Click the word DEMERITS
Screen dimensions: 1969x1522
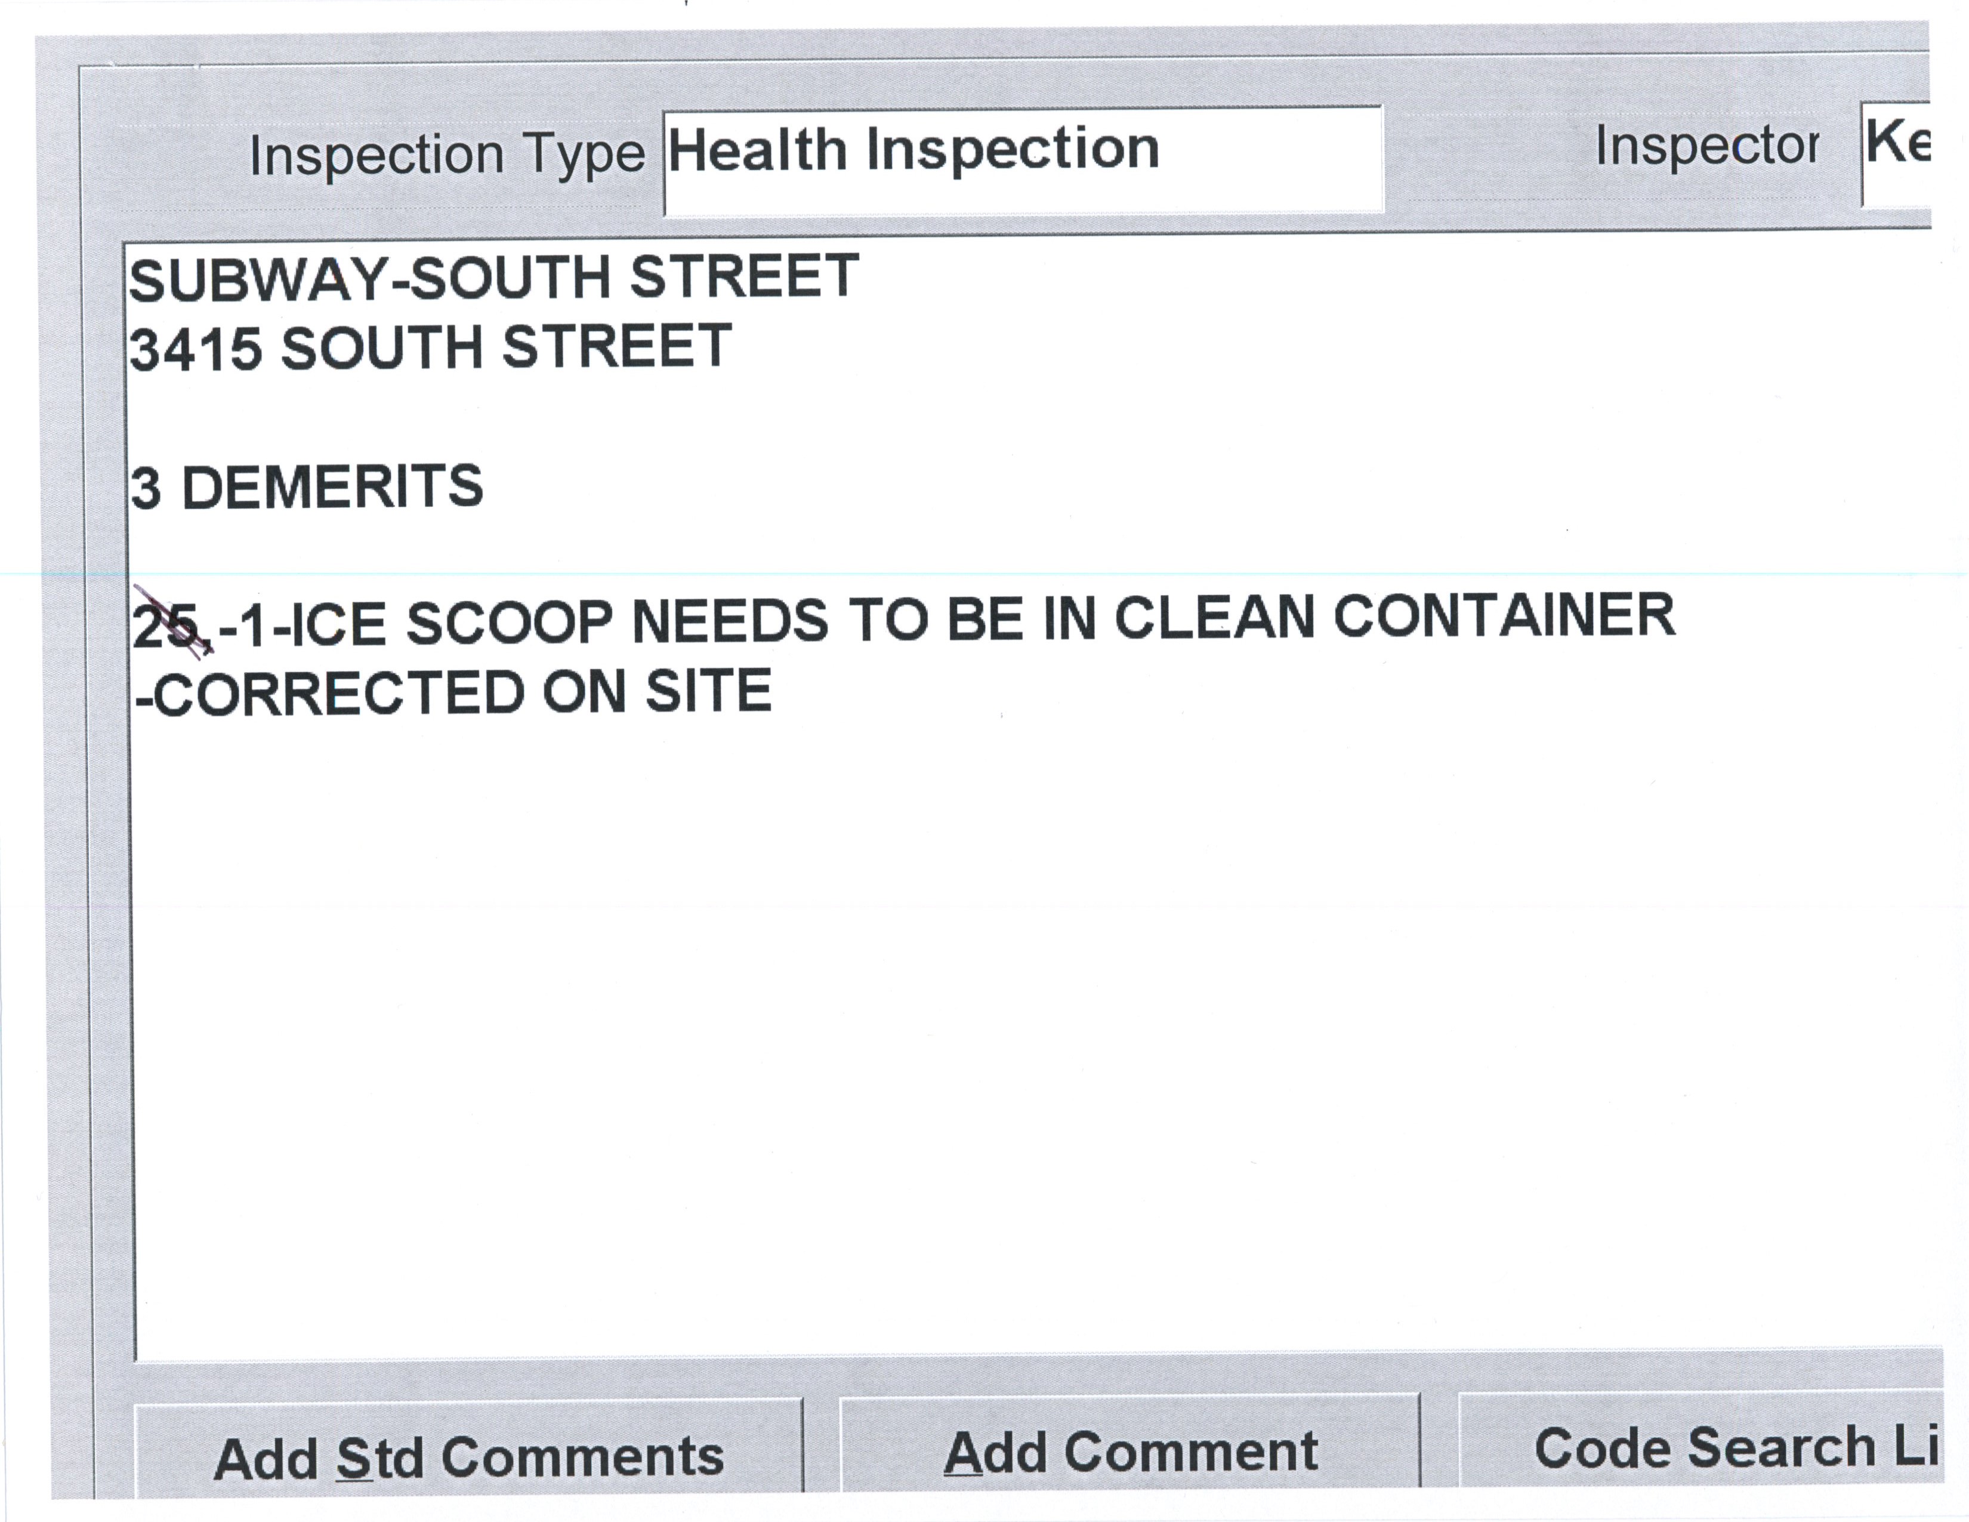coord(333,487)
